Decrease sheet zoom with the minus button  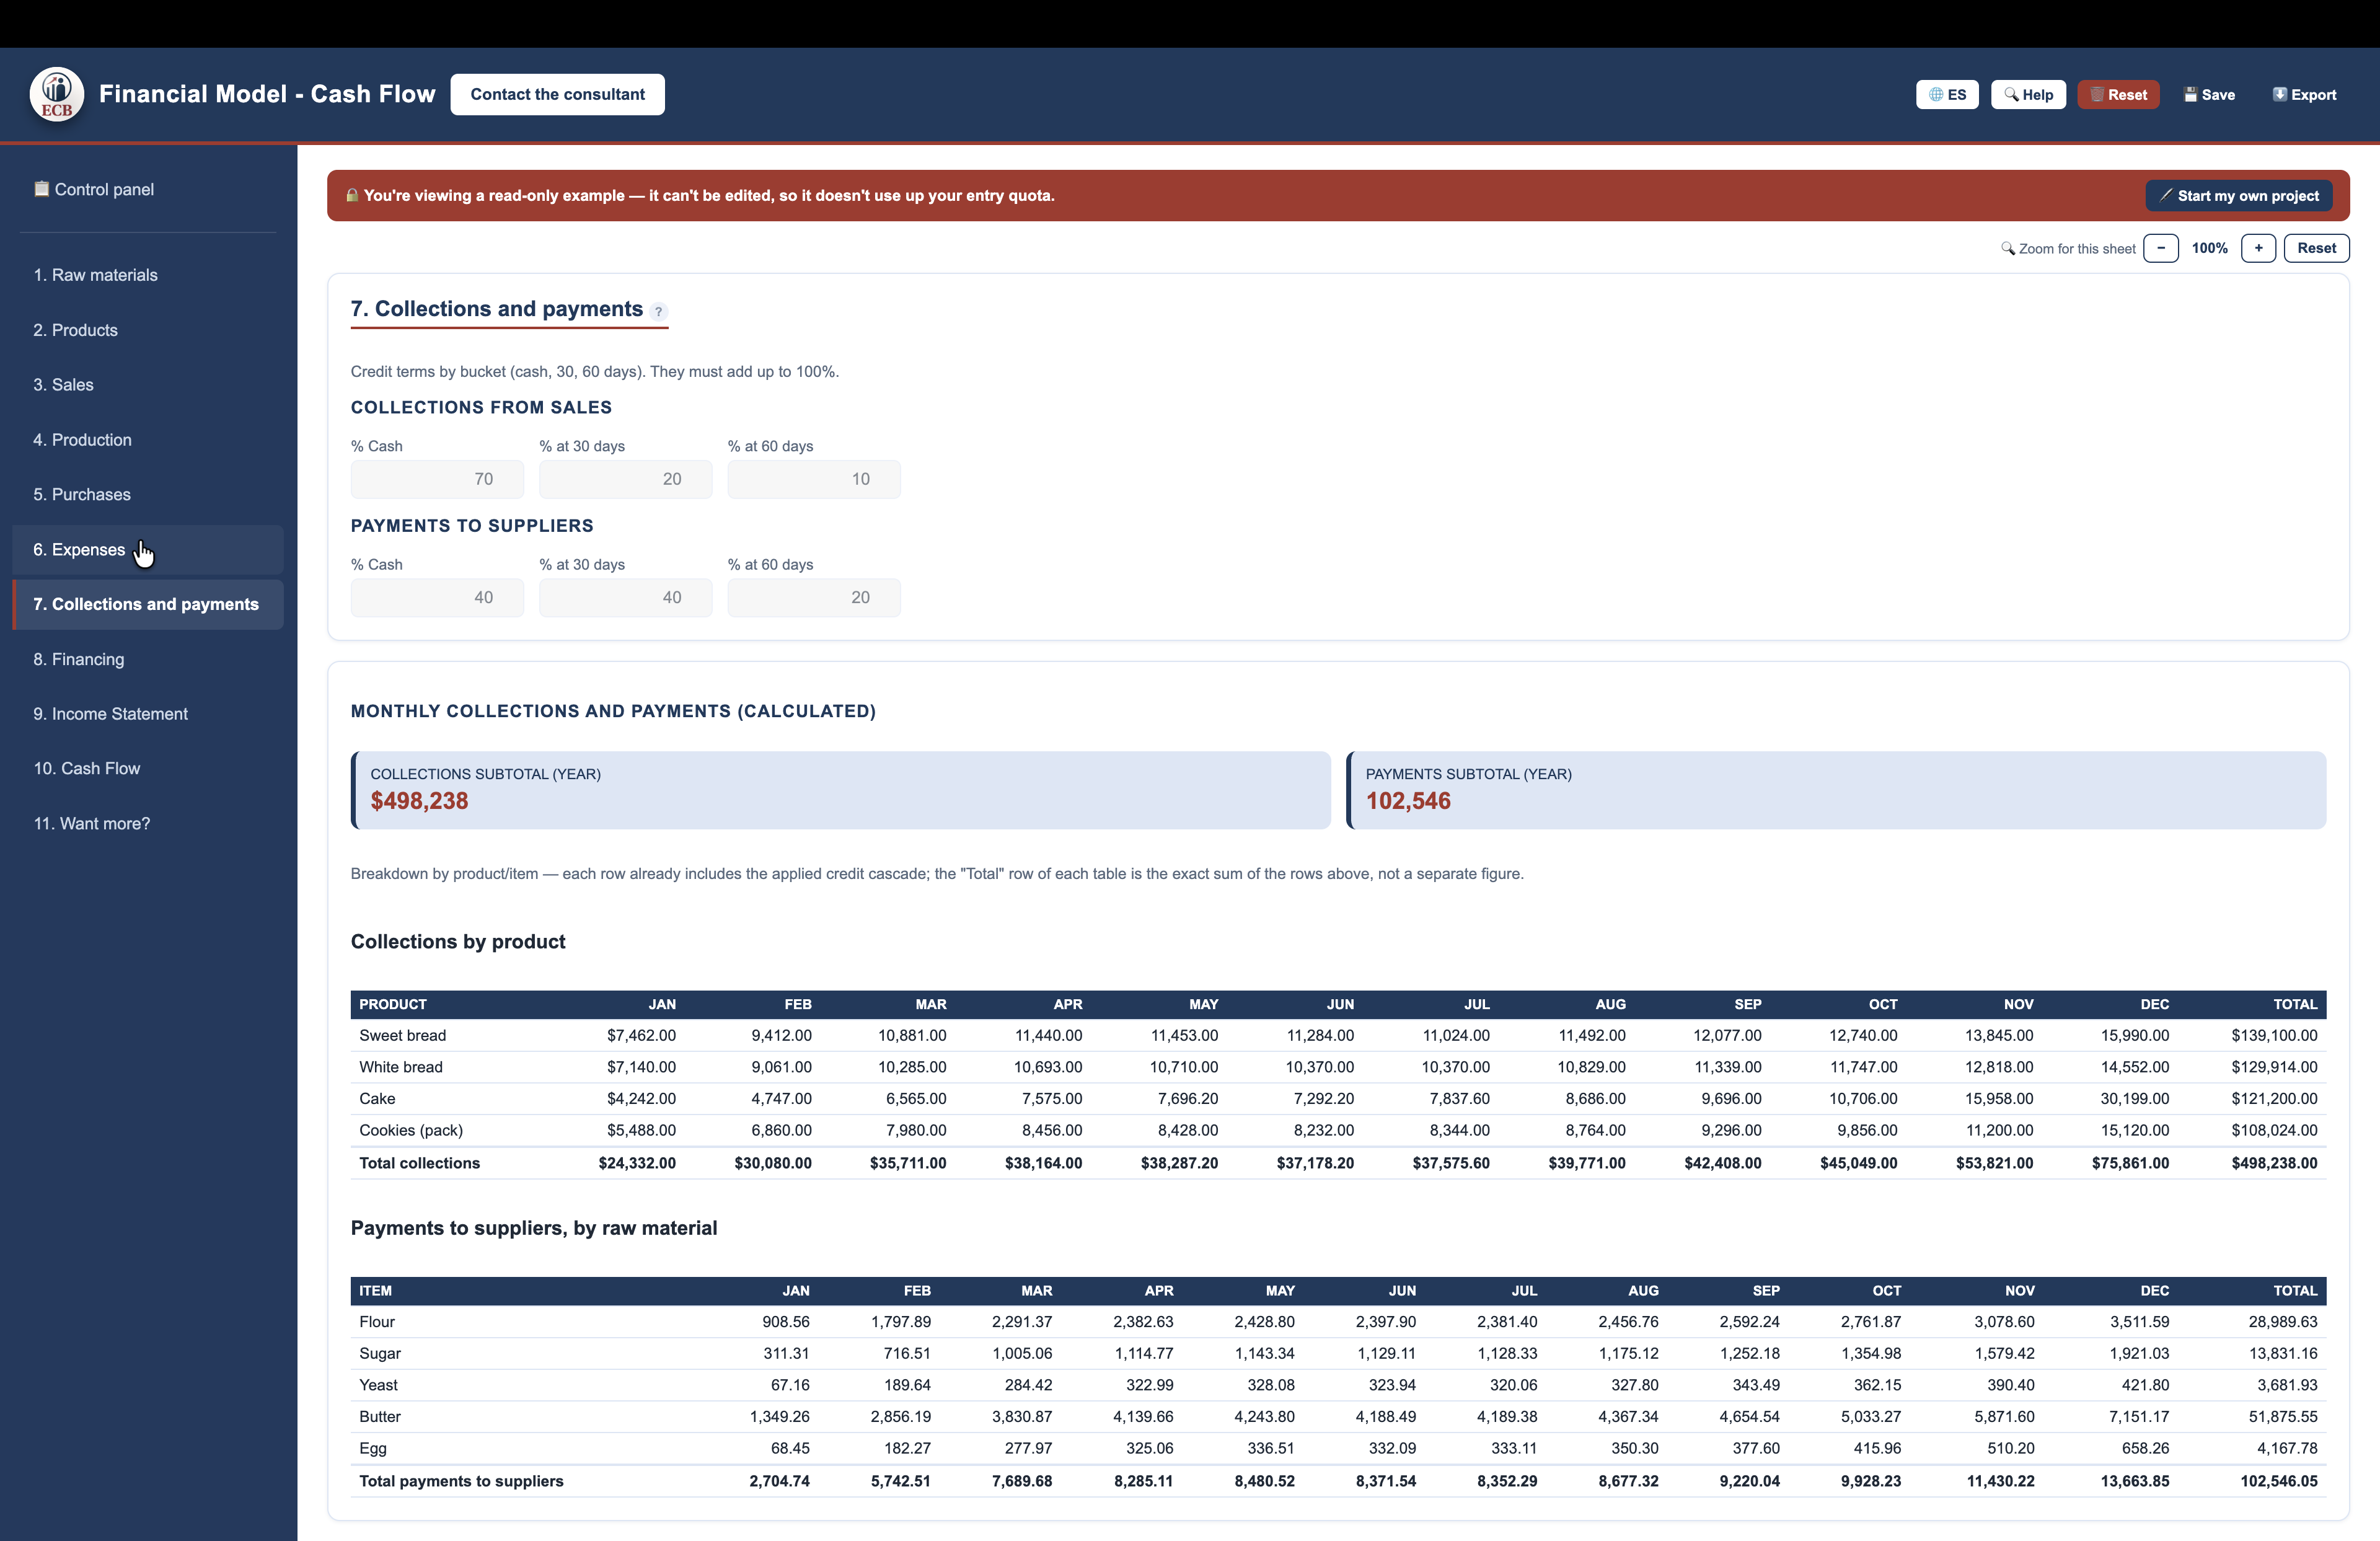pos(2160,248)
